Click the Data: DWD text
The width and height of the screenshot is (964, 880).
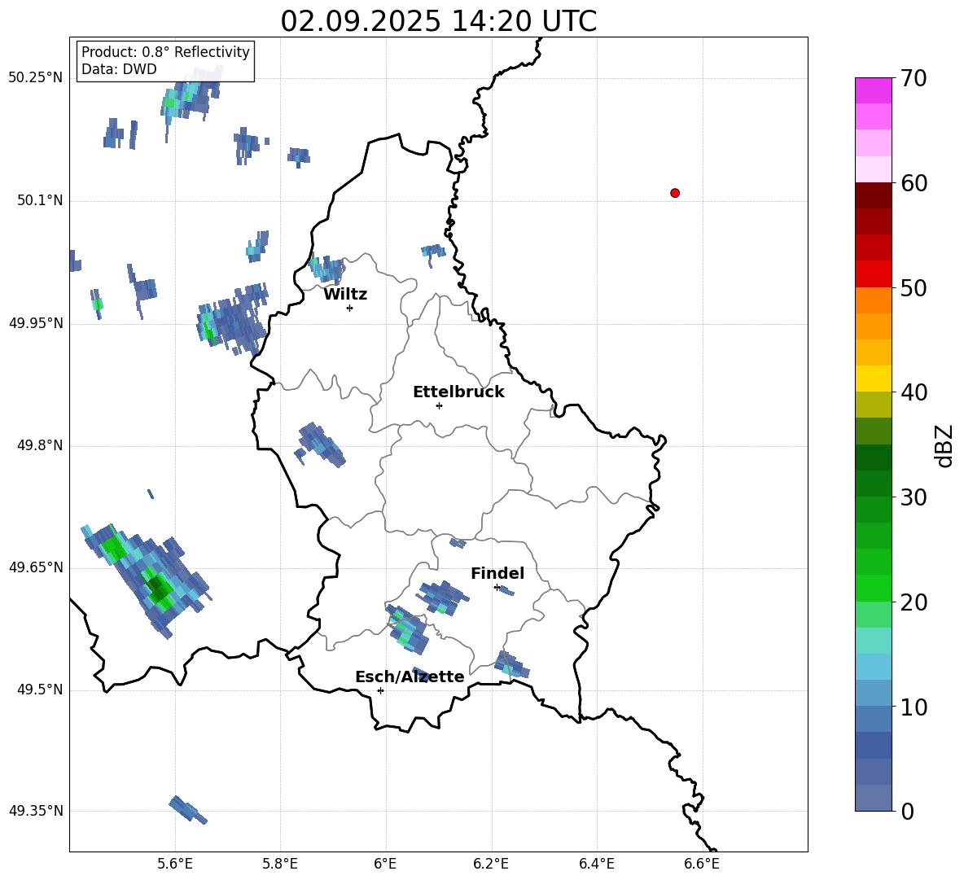click(x=119, y=69)
